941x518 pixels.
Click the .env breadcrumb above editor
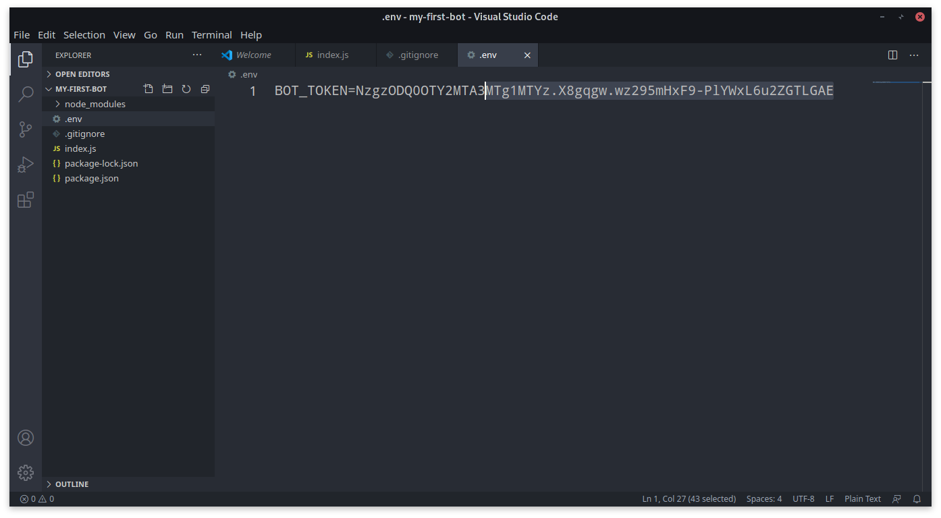243,74
